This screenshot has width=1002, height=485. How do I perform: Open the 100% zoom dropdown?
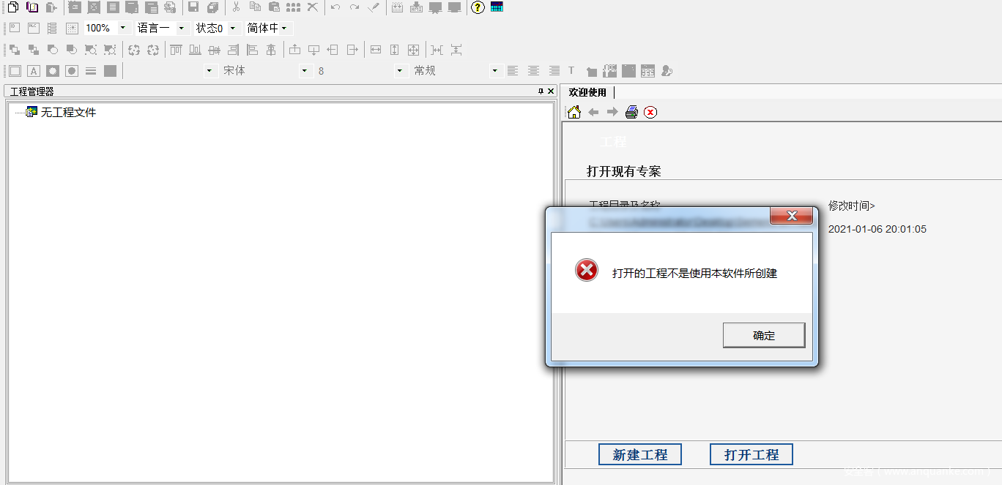pos(123,28)
